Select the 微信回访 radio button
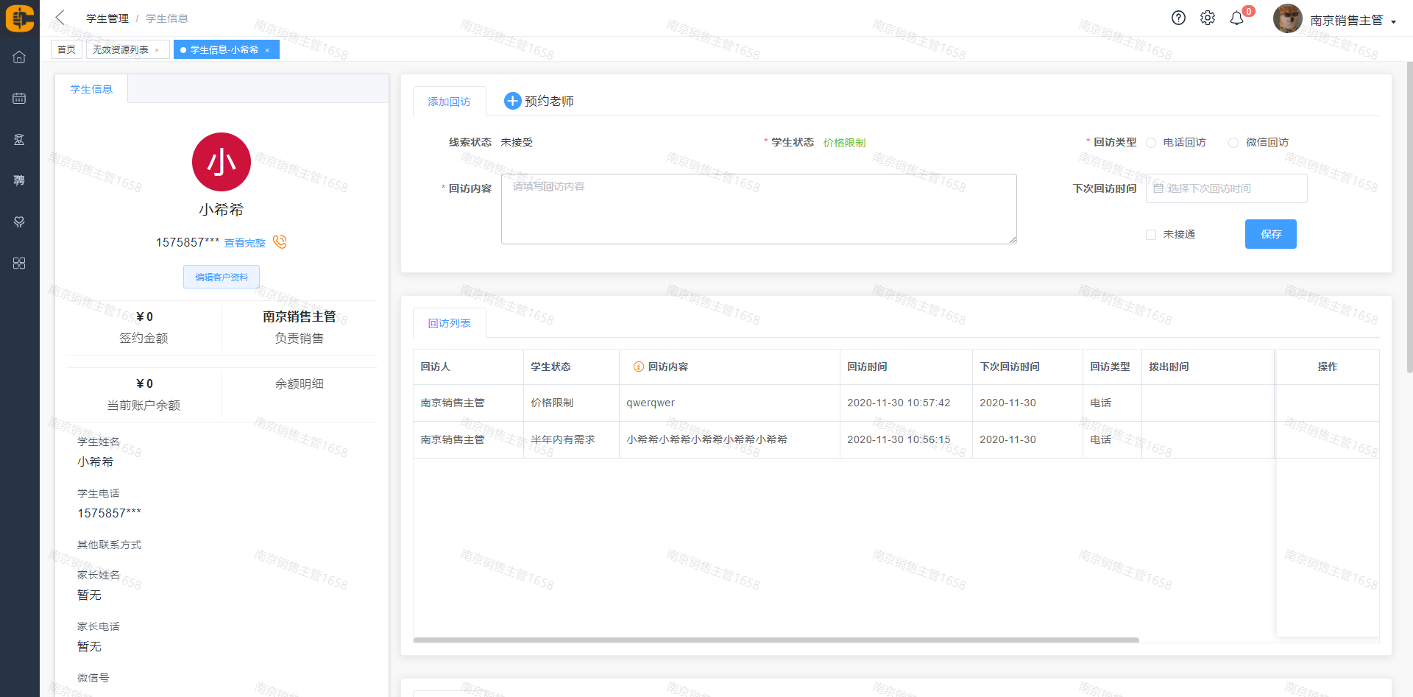This screenshot has height=697, width=1413. (x=1233, y=143)
